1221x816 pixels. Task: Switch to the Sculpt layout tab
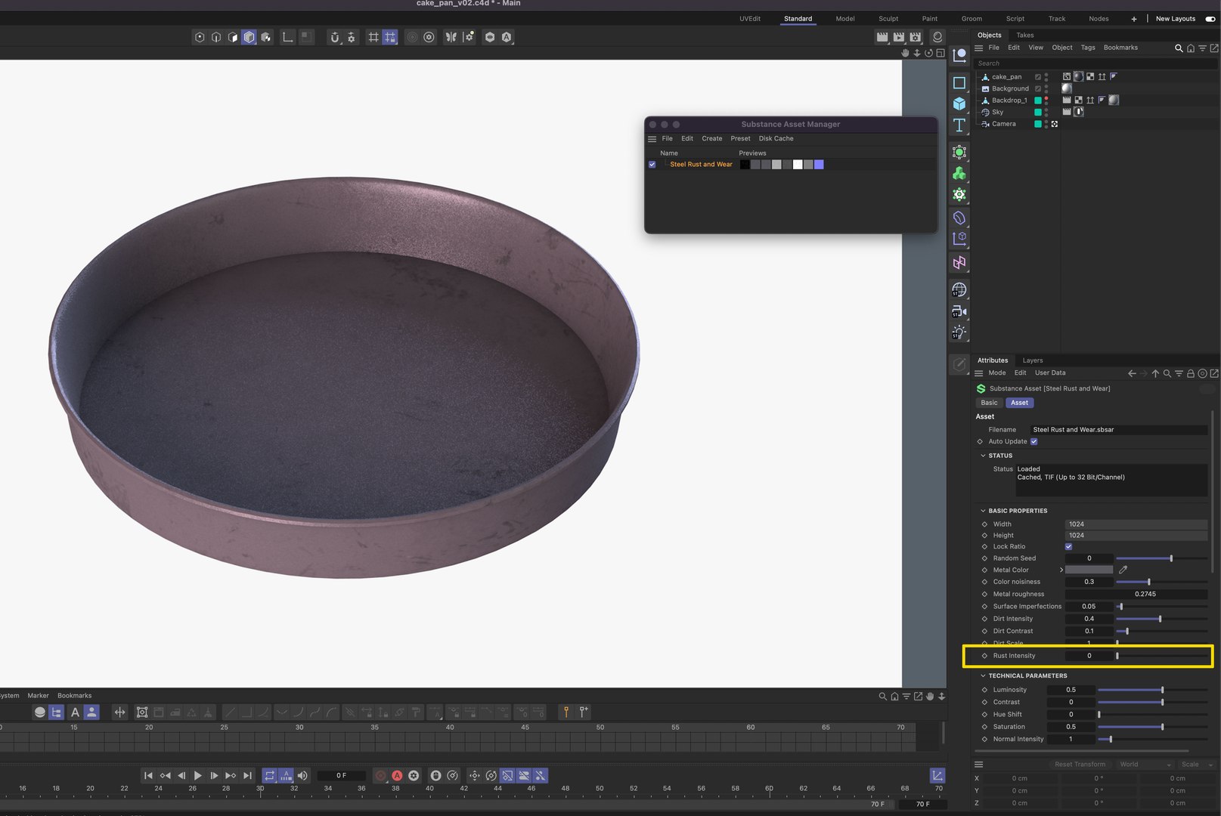(888, 19)
